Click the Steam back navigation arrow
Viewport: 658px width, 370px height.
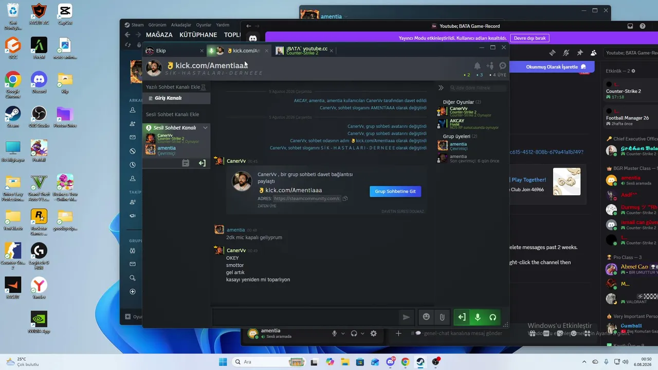point(128,35)
